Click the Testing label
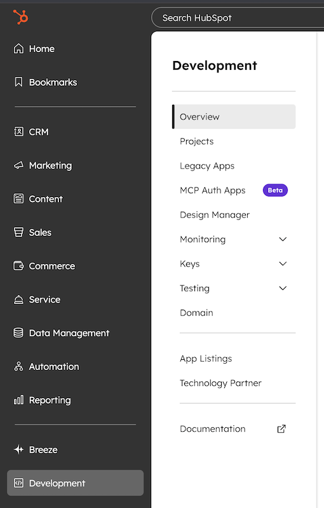 click(x=194, y=289)
